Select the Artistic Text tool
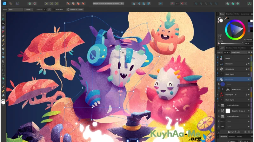Viewport: 254px width, 142px height. point(3,83)
